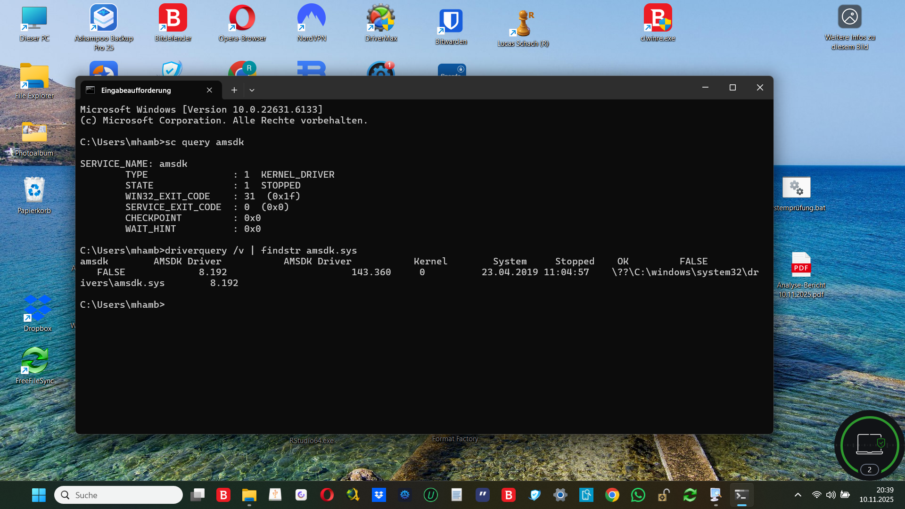The width and height of the screenshot is (905, 509).
Task: Click the WhatsApp icon in the taskbar
Action: pyautogui.click(x=638, y=495)
